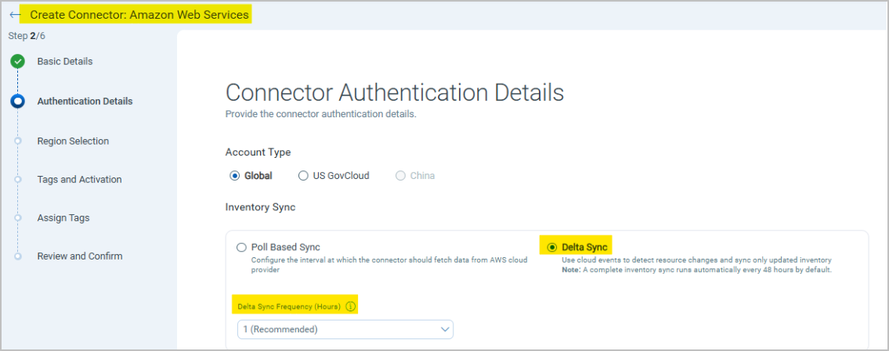Click the Region Selection step circle marker
The height and width of the screenshot is (351, 889).
click(x=17, y=141)
